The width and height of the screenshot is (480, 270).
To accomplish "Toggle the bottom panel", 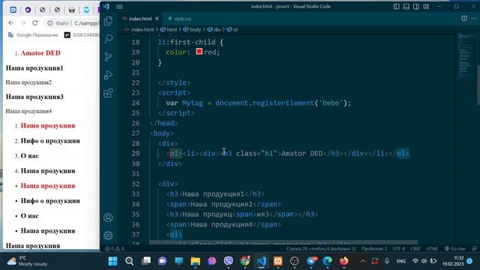I will pyautogui.click(x=406, y=7).
